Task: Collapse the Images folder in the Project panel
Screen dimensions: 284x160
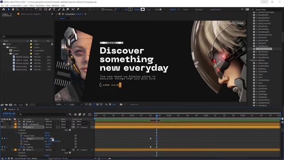Action: click(8, 54)
